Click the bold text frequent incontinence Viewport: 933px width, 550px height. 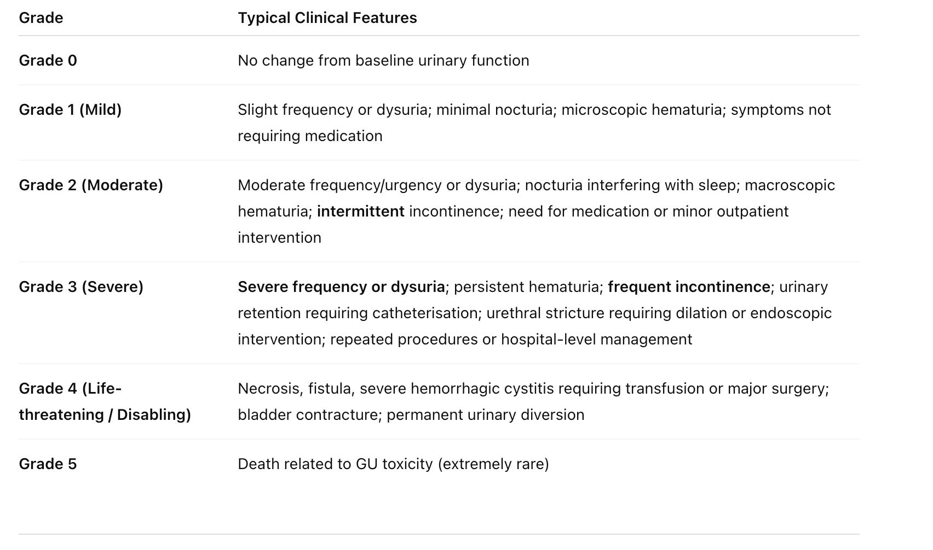pyautogui.click(x=689, y=287)
